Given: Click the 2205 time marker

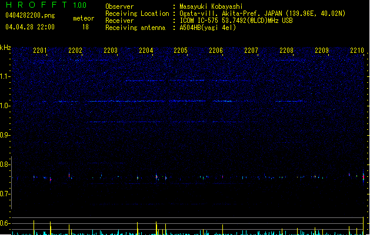Looking at the screenshot, I should point(181,50).
